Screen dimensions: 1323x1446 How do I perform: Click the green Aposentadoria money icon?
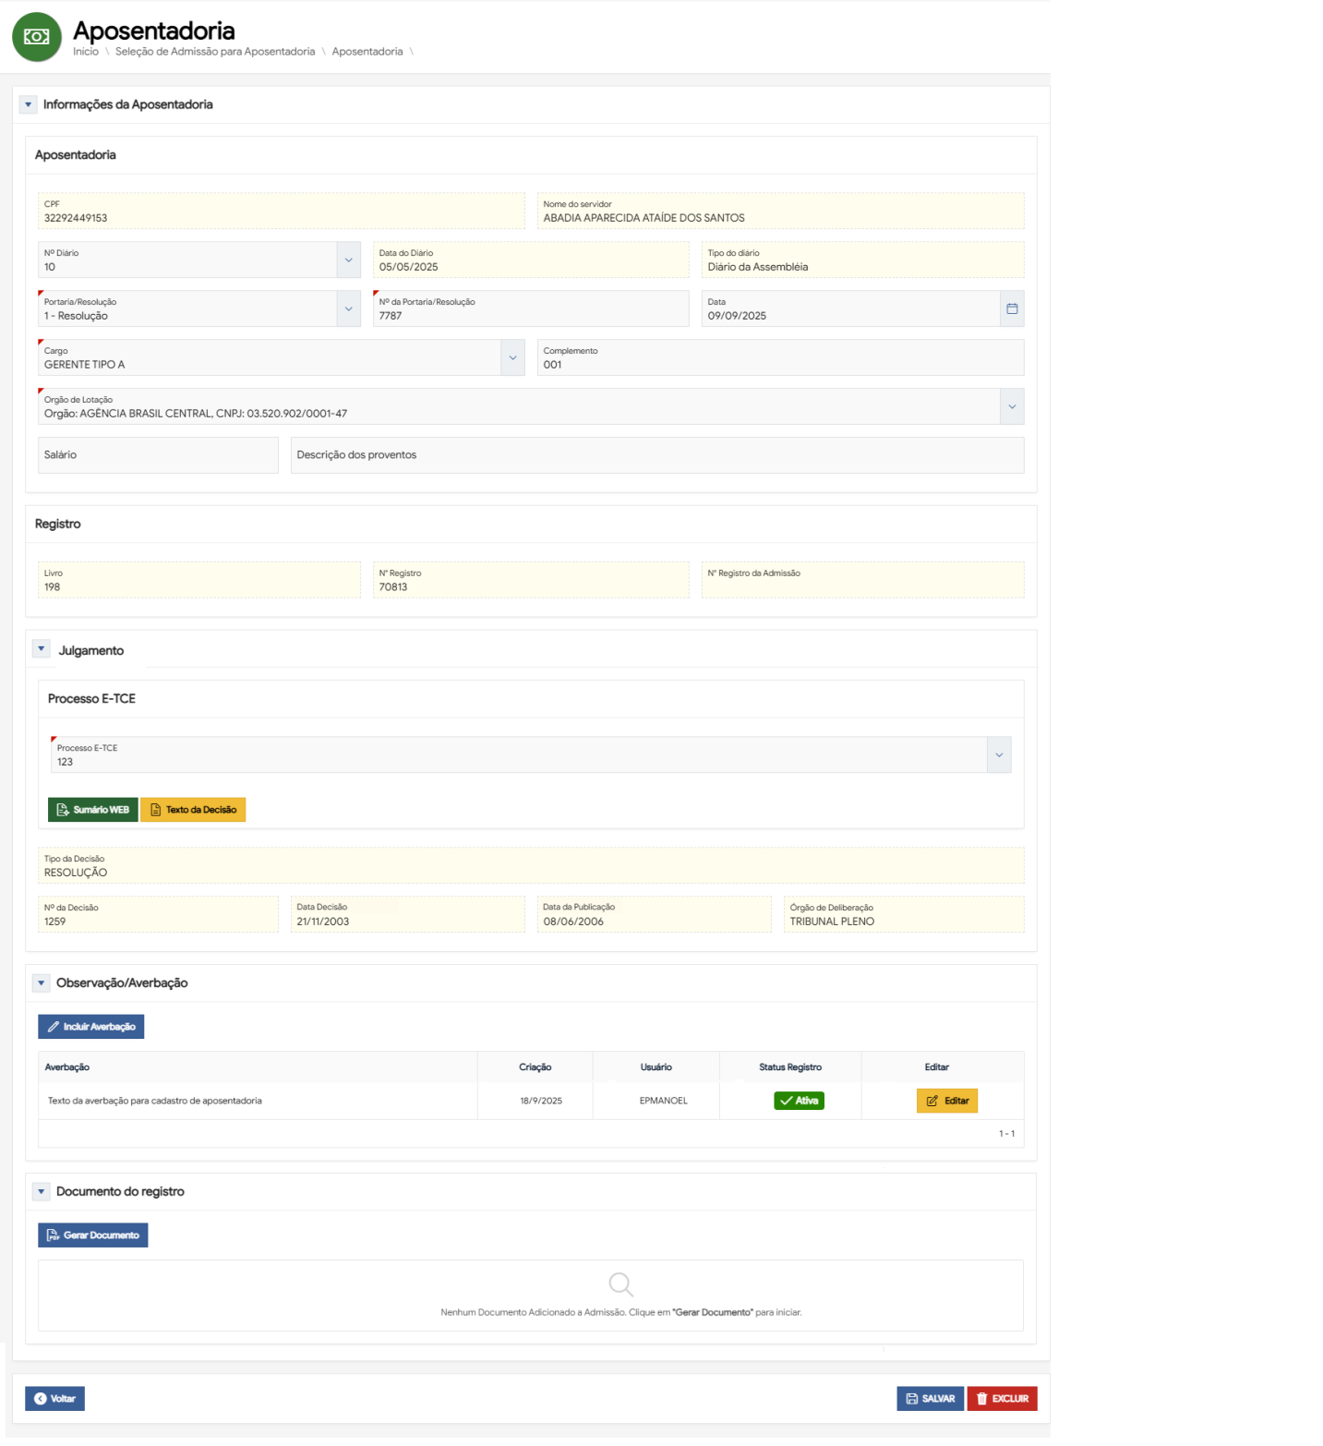[37, 37]
